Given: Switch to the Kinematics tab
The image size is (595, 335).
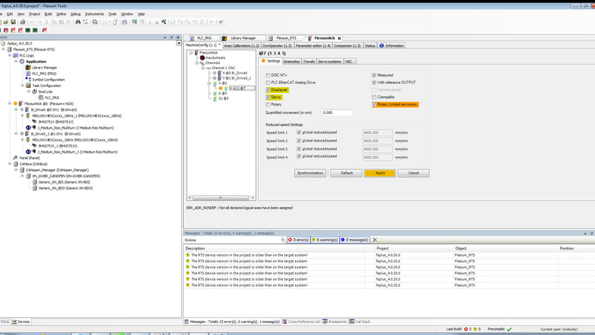Looking at the screenshot, I should pyautogui.click(x=292, y=62).
